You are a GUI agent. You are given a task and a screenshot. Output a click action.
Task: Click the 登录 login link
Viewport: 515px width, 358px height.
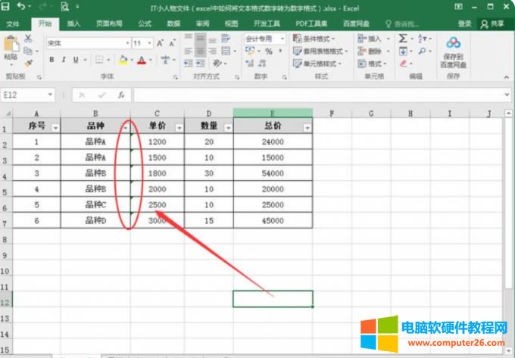coord(464,23)
